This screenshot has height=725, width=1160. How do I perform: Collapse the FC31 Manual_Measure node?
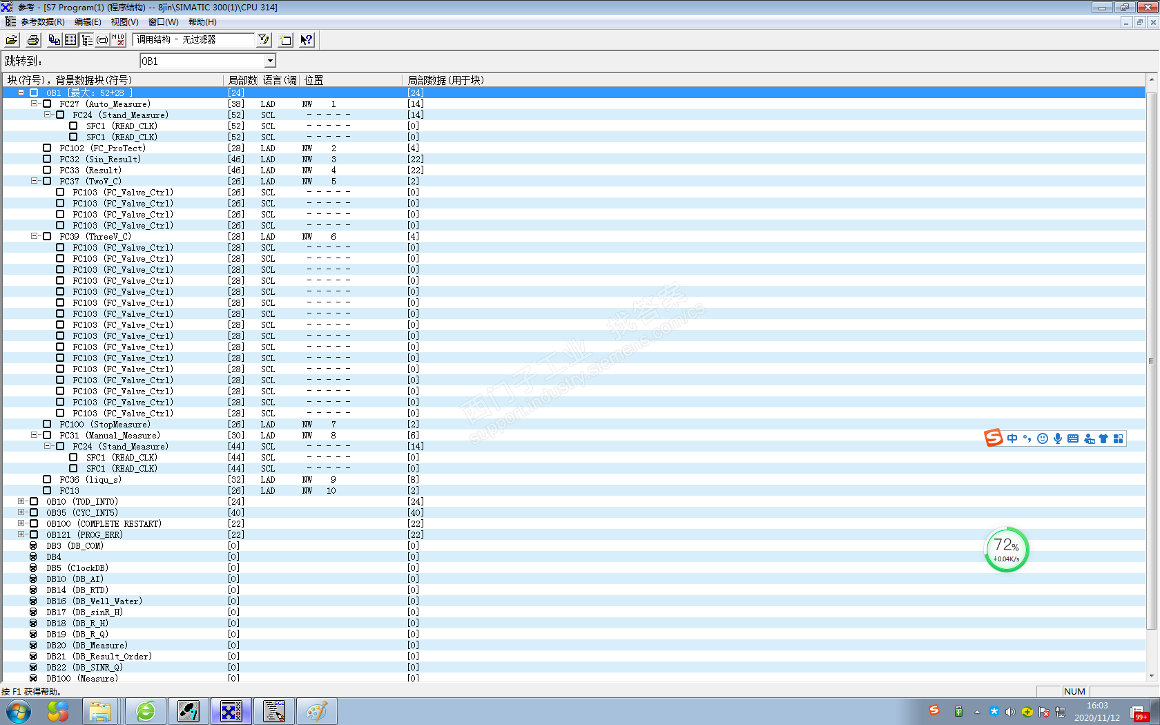pyautogui.click(x=34, y=435)
